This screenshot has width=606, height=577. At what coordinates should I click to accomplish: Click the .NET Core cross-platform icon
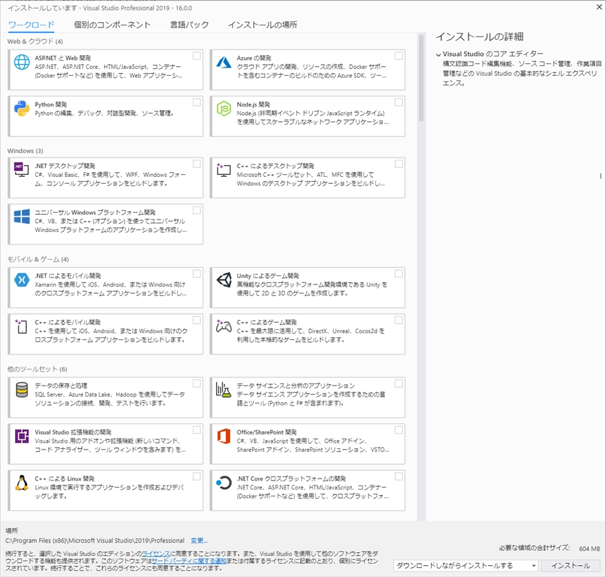224,483
